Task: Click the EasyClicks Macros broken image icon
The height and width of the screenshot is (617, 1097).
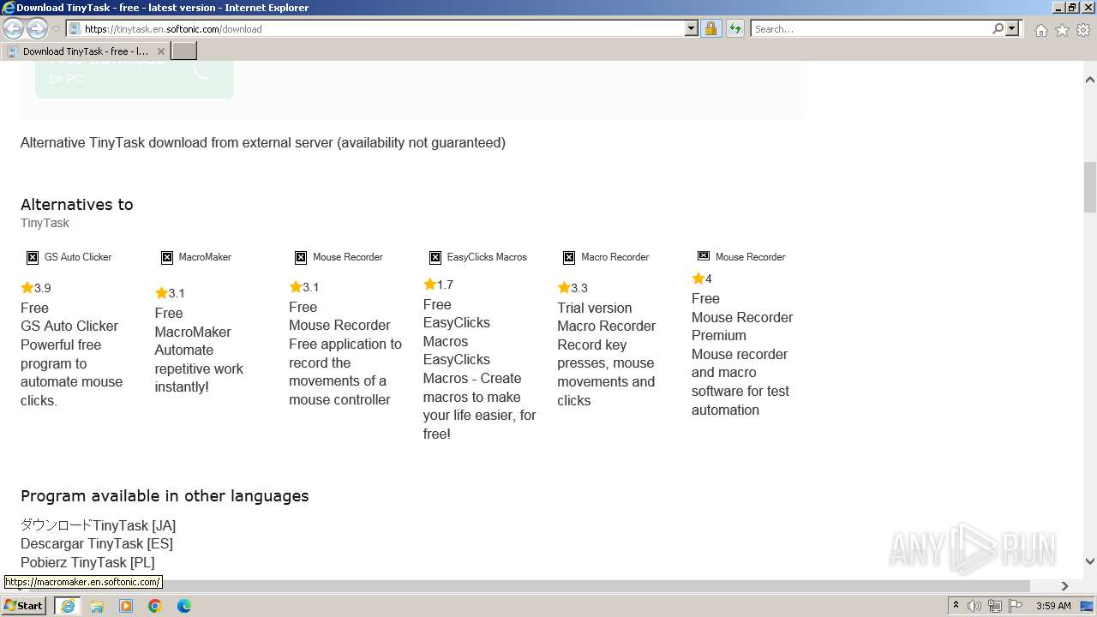Action: (x=435, y=257)
